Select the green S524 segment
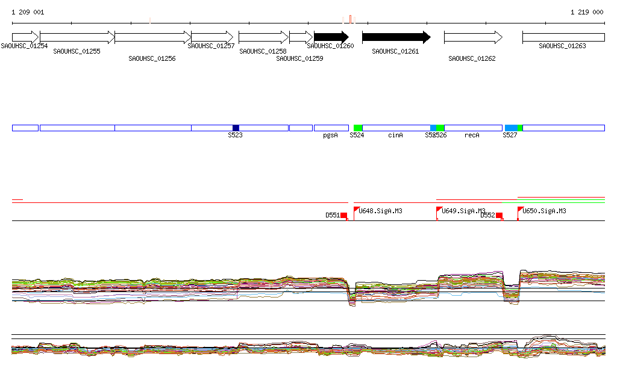The image size is (617, 368). pos(358,128)
